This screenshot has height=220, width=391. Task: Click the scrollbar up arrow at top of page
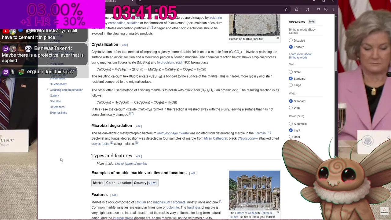[336, 16]
